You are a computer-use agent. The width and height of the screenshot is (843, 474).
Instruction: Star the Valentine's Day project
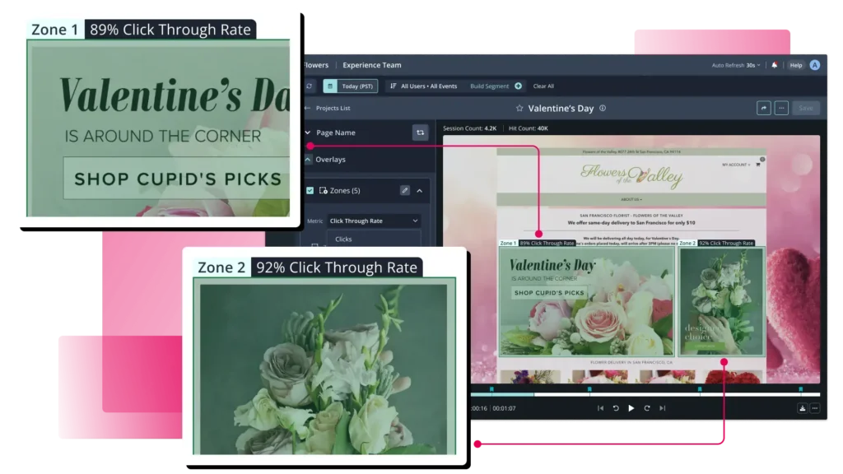pos(519,109)
